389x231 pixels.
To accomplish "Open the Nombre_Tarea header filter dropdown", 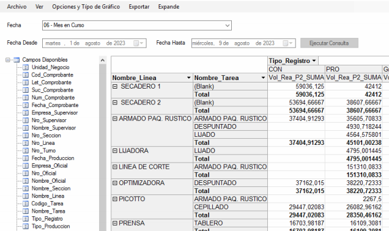I will pos(263,78).
